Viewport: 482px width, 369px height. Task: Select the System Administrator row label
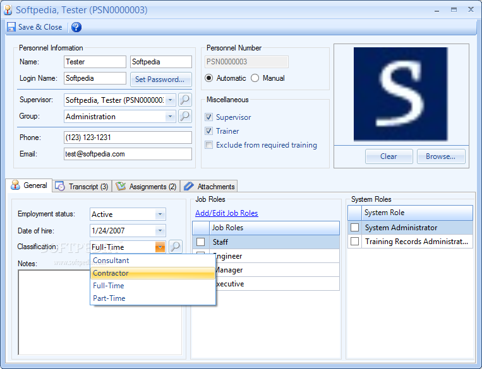[401, 228]
